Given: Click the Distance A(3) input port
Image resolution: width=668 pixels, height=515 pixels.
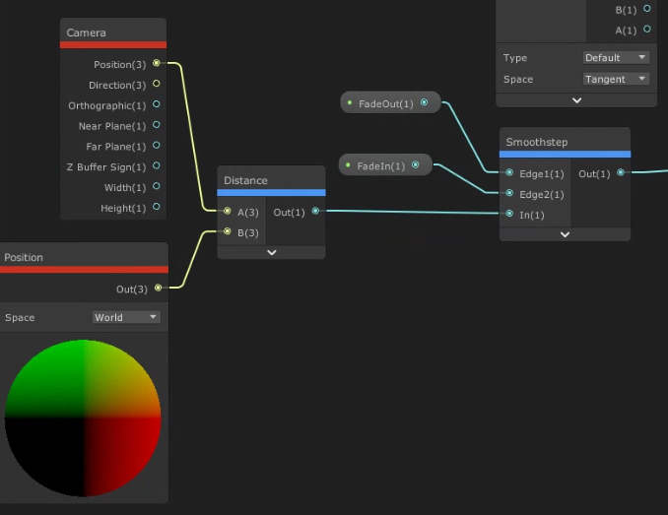Looking at the screenshot, I should (227, 211).
